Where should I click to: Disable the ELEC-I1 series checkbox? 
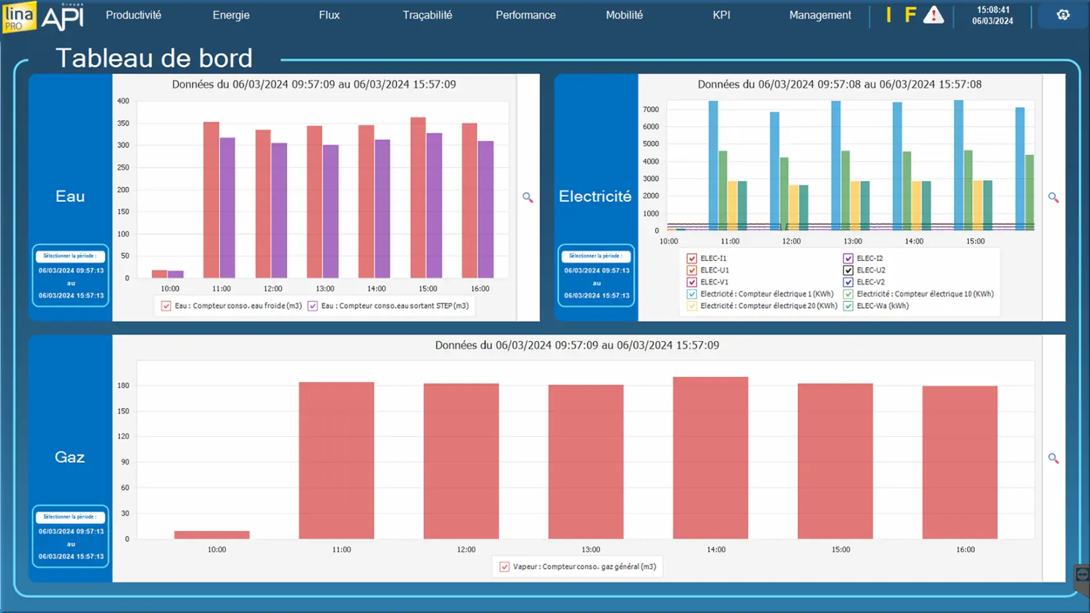691,258
